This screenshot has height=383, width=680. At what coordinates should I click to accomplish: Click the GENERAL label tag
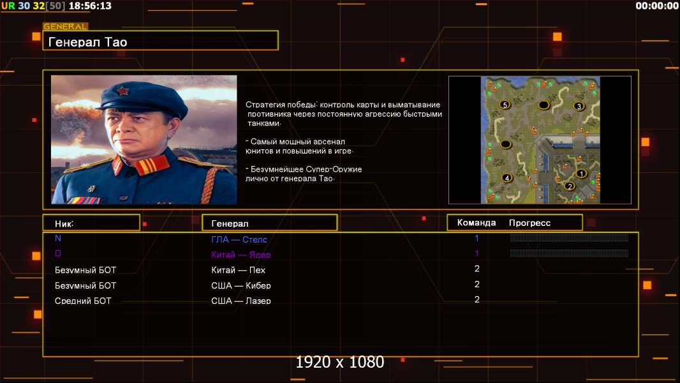pyautogui.click(x=65, y=26)
